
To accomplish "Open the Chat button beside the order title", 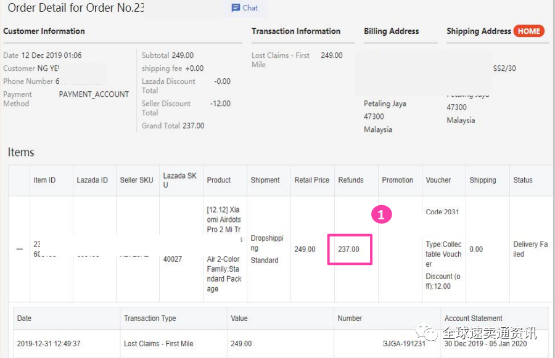I will point(245,8).
